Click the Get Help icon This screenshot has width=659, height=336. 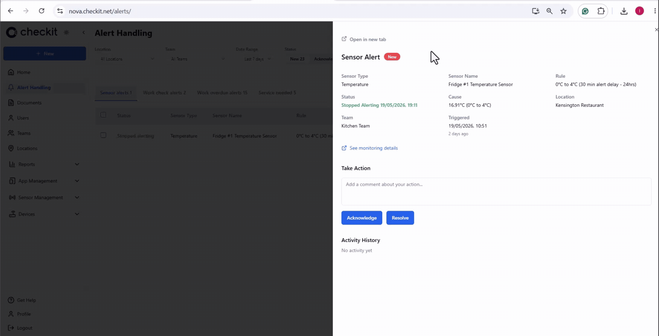[11, 300]
